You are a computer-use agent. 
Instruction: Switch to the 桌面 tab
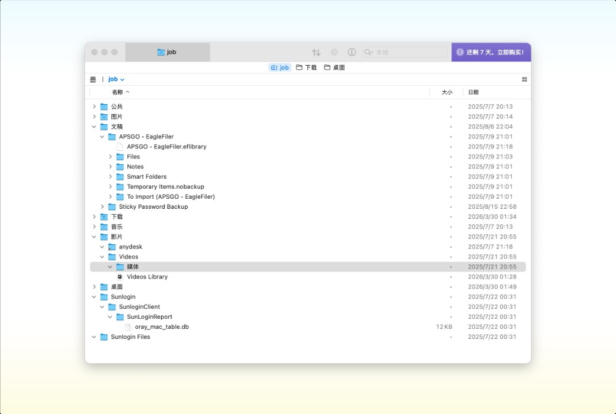click(x=333, y=67)
